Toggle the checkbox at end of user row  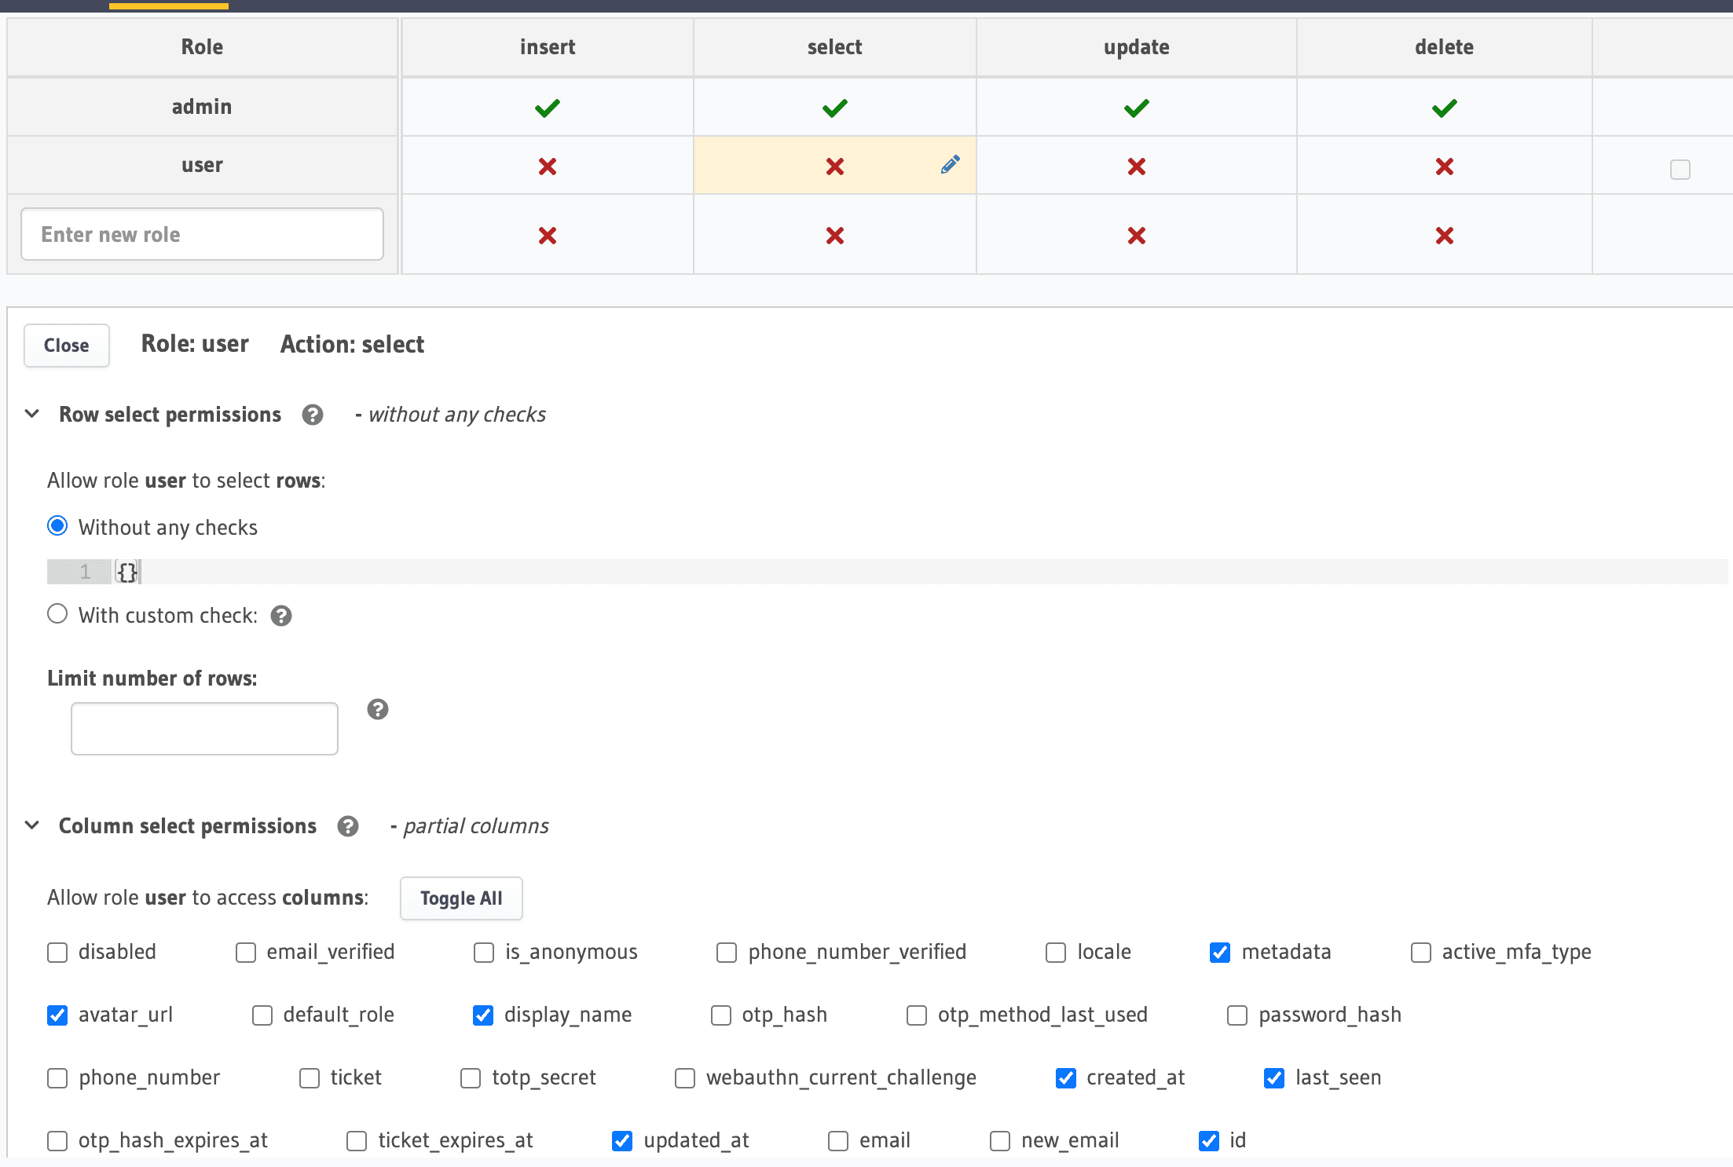pos(1680,168)
